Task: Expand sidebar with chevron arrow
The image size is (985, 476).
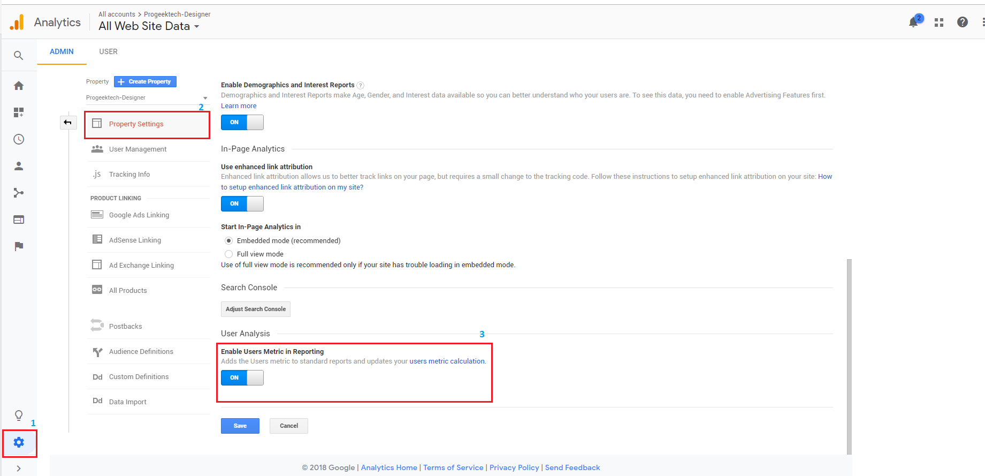Action: (x=19, y=469)
